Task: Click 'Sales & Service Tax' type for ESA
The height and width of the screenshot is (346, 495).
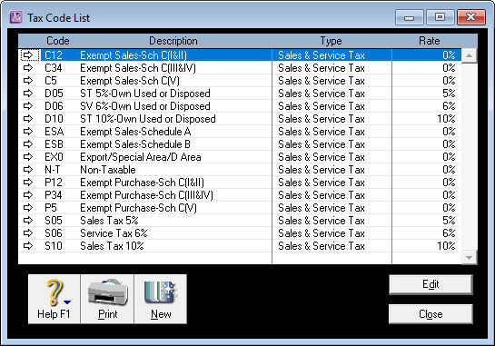Action: (x=322, y=132)
